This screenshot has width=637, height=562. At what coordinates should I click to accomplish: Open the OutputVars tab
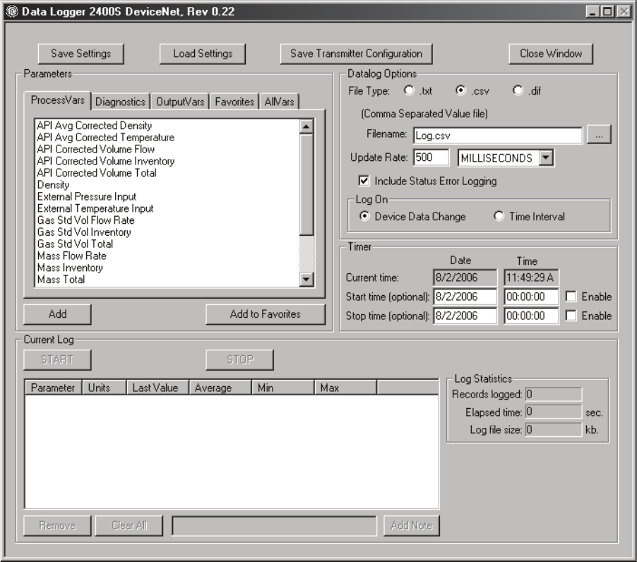[180, 102]
